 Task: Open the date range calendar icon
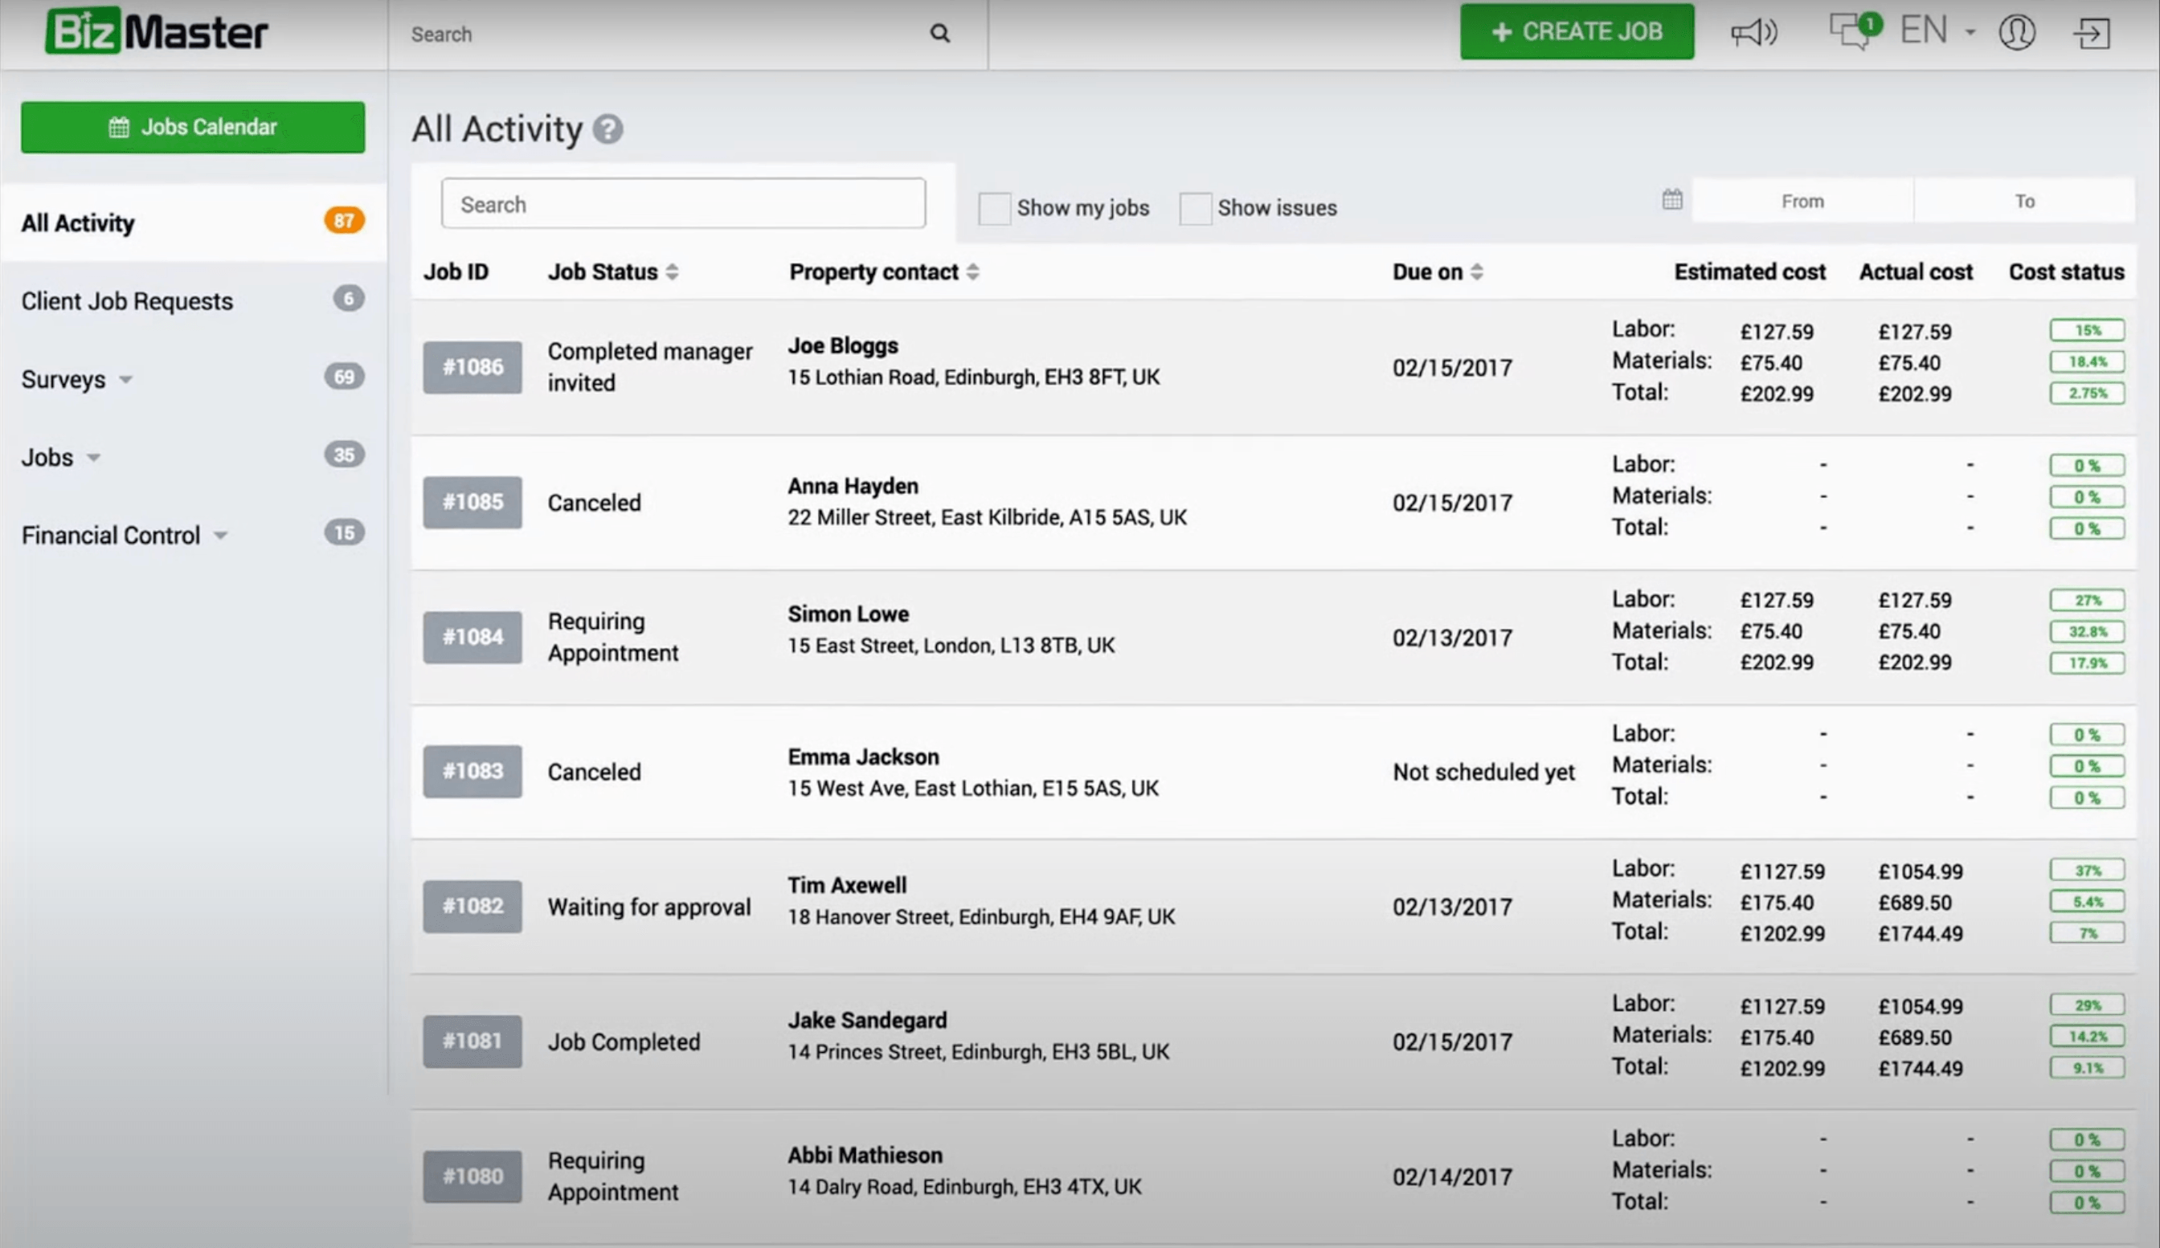(x=1671, y=200)
